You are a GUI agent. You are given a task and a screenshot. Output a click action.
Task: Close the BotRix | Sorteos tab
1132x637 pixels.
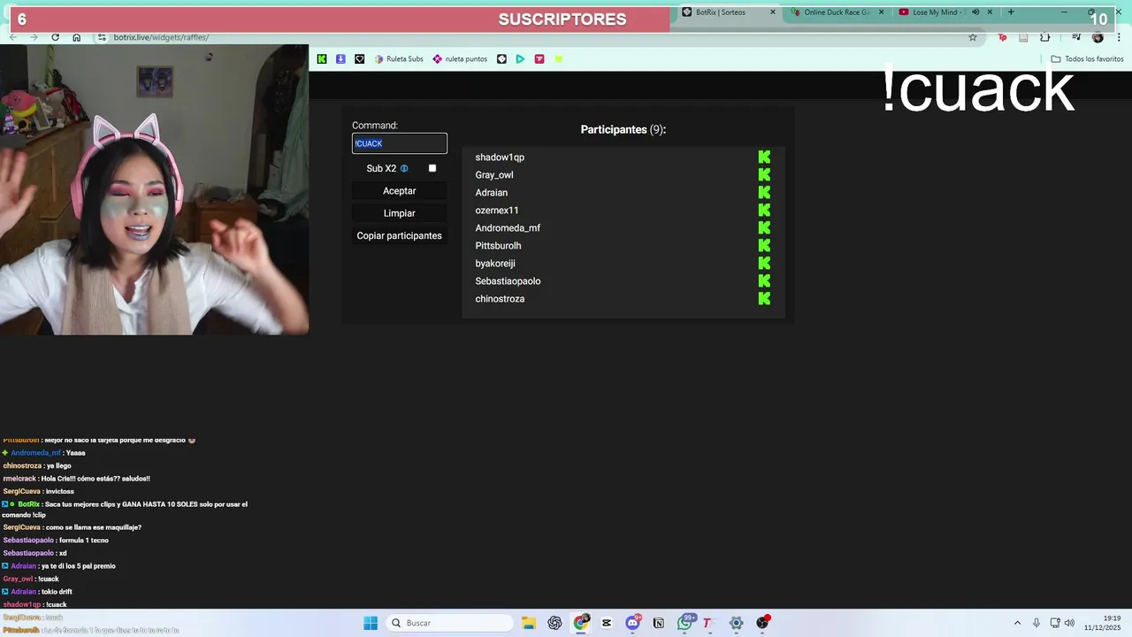pyautogui.click(x=773, y=12)
